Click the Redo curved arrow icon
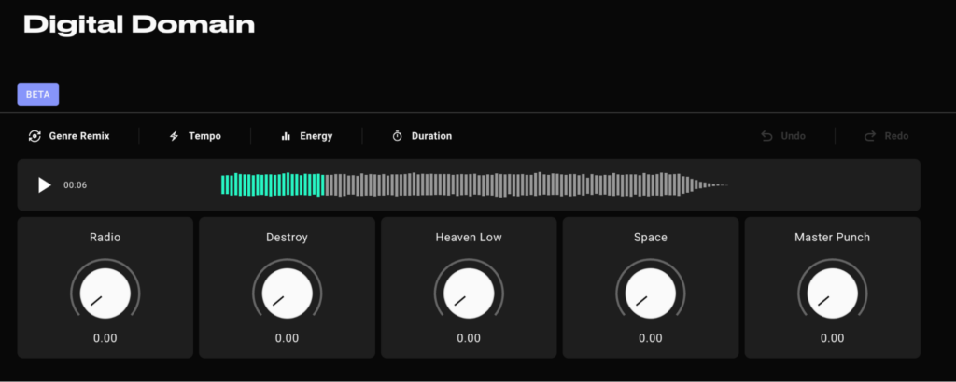The image size is (956, 382). pyautogui.click(x=870, y=136)
